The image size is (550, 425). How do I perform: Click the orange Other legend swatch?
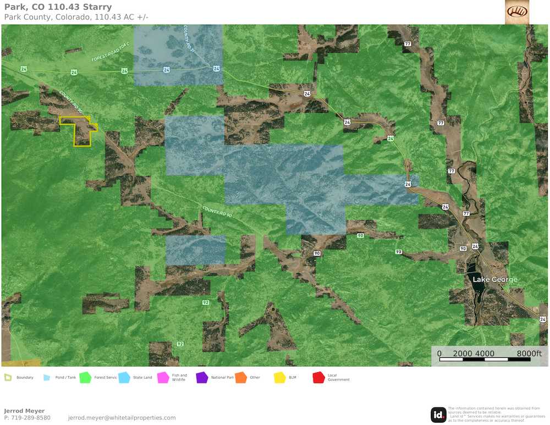(241, 377)
